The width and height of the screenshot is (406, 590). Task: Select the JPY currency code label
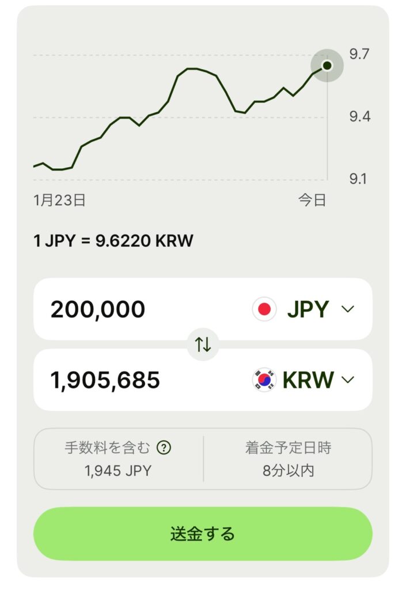[308, 309]
